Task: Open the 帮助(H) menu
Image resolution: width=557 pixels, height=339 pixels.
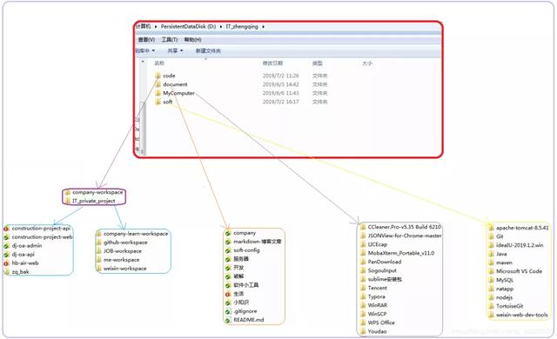Action: 192,40
